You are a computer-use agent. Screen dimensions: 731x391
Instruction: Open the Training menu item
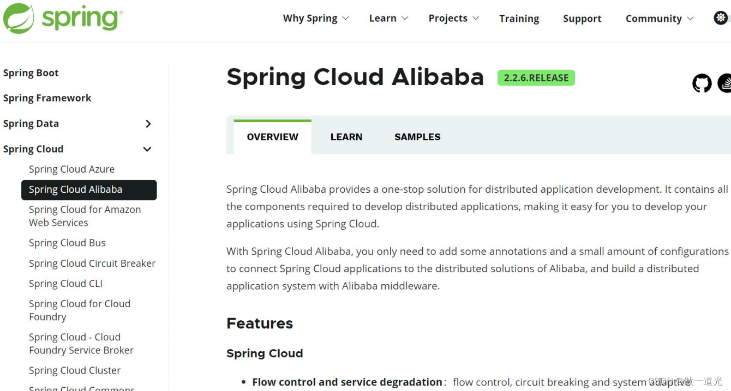(519, 18)
